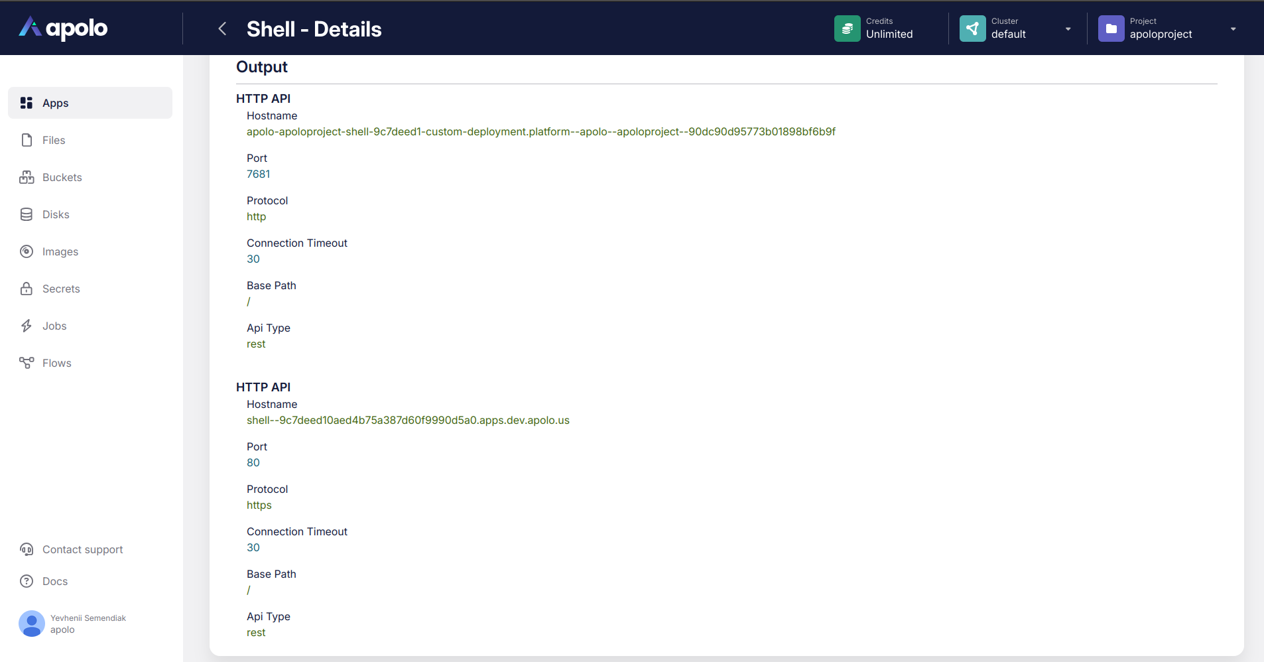Viewport: 1264px width, 662px height.
Task: Expand the Cluster default dropdown
Action: 1068,29
